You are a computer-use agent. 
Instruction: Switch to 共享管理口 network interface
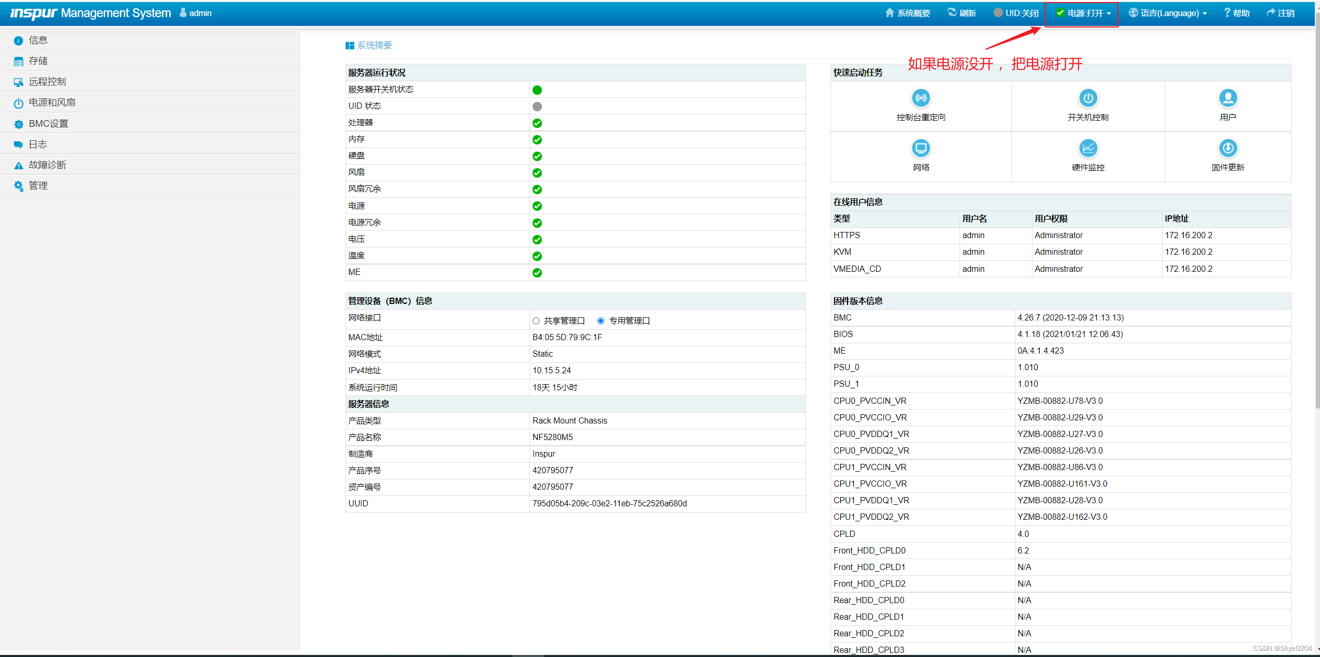(x=536, y=320)
